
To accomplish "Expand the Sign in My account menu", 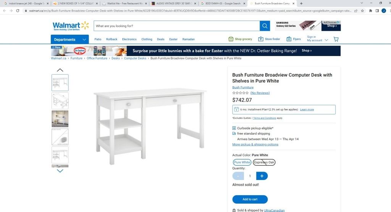I will point(317,39).
